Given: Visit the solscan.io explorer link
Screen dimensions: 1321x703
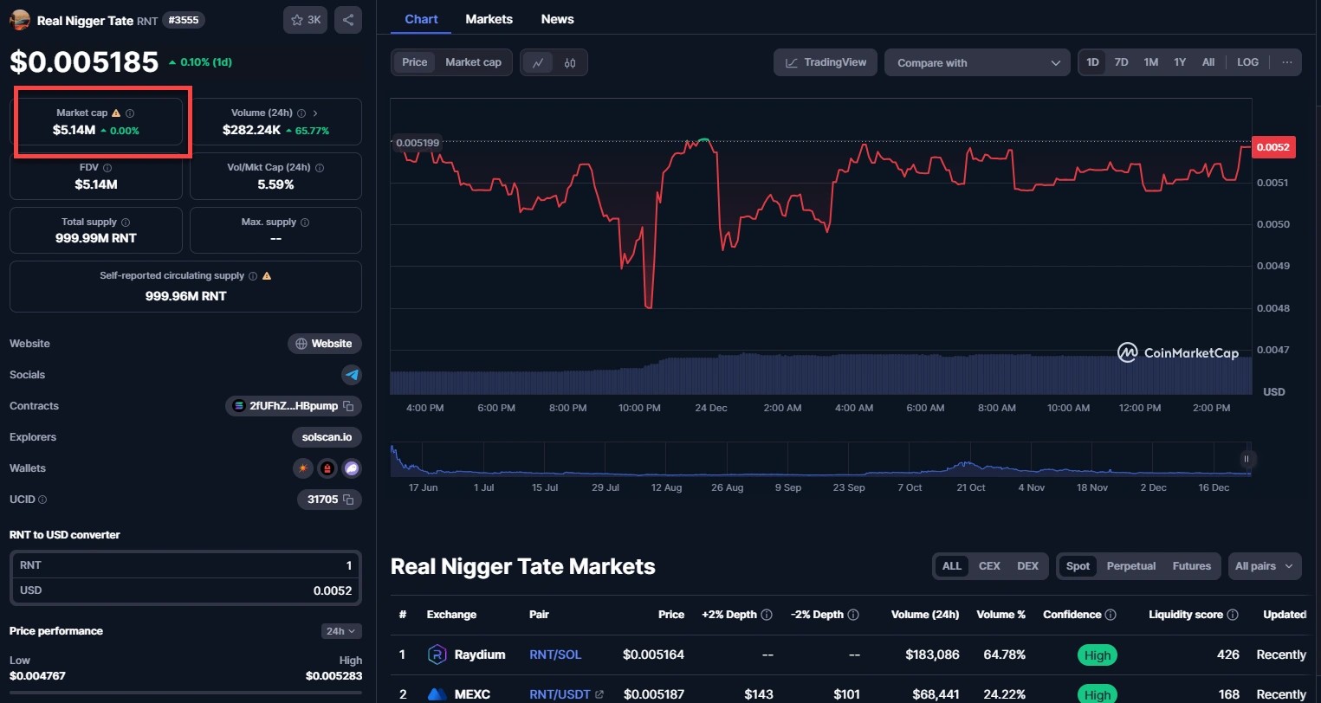Looking at the screenshot, I should [x=327, y=437].
